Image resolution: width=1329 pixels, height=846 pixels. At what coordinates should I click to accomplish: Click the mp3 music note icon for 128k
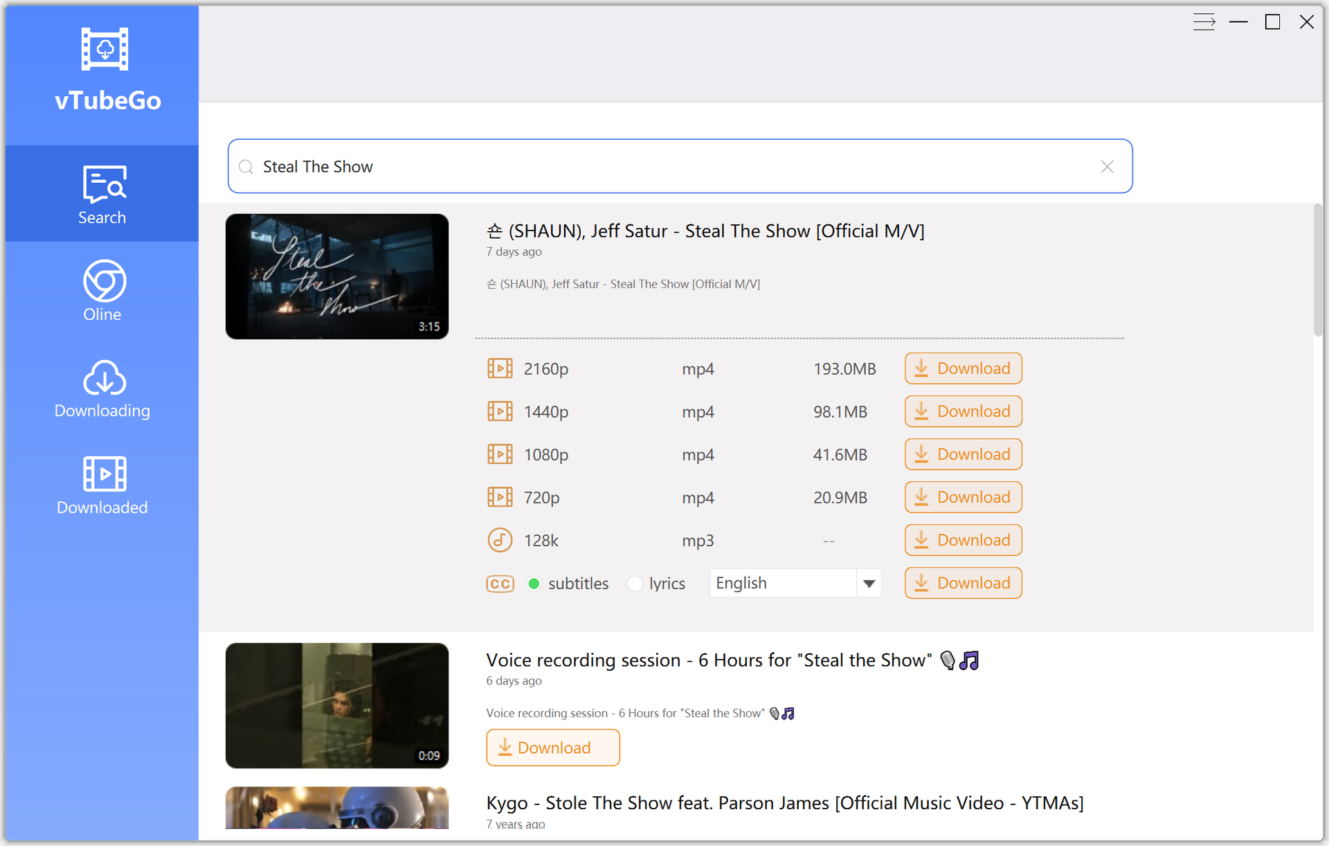coord(500,540)
